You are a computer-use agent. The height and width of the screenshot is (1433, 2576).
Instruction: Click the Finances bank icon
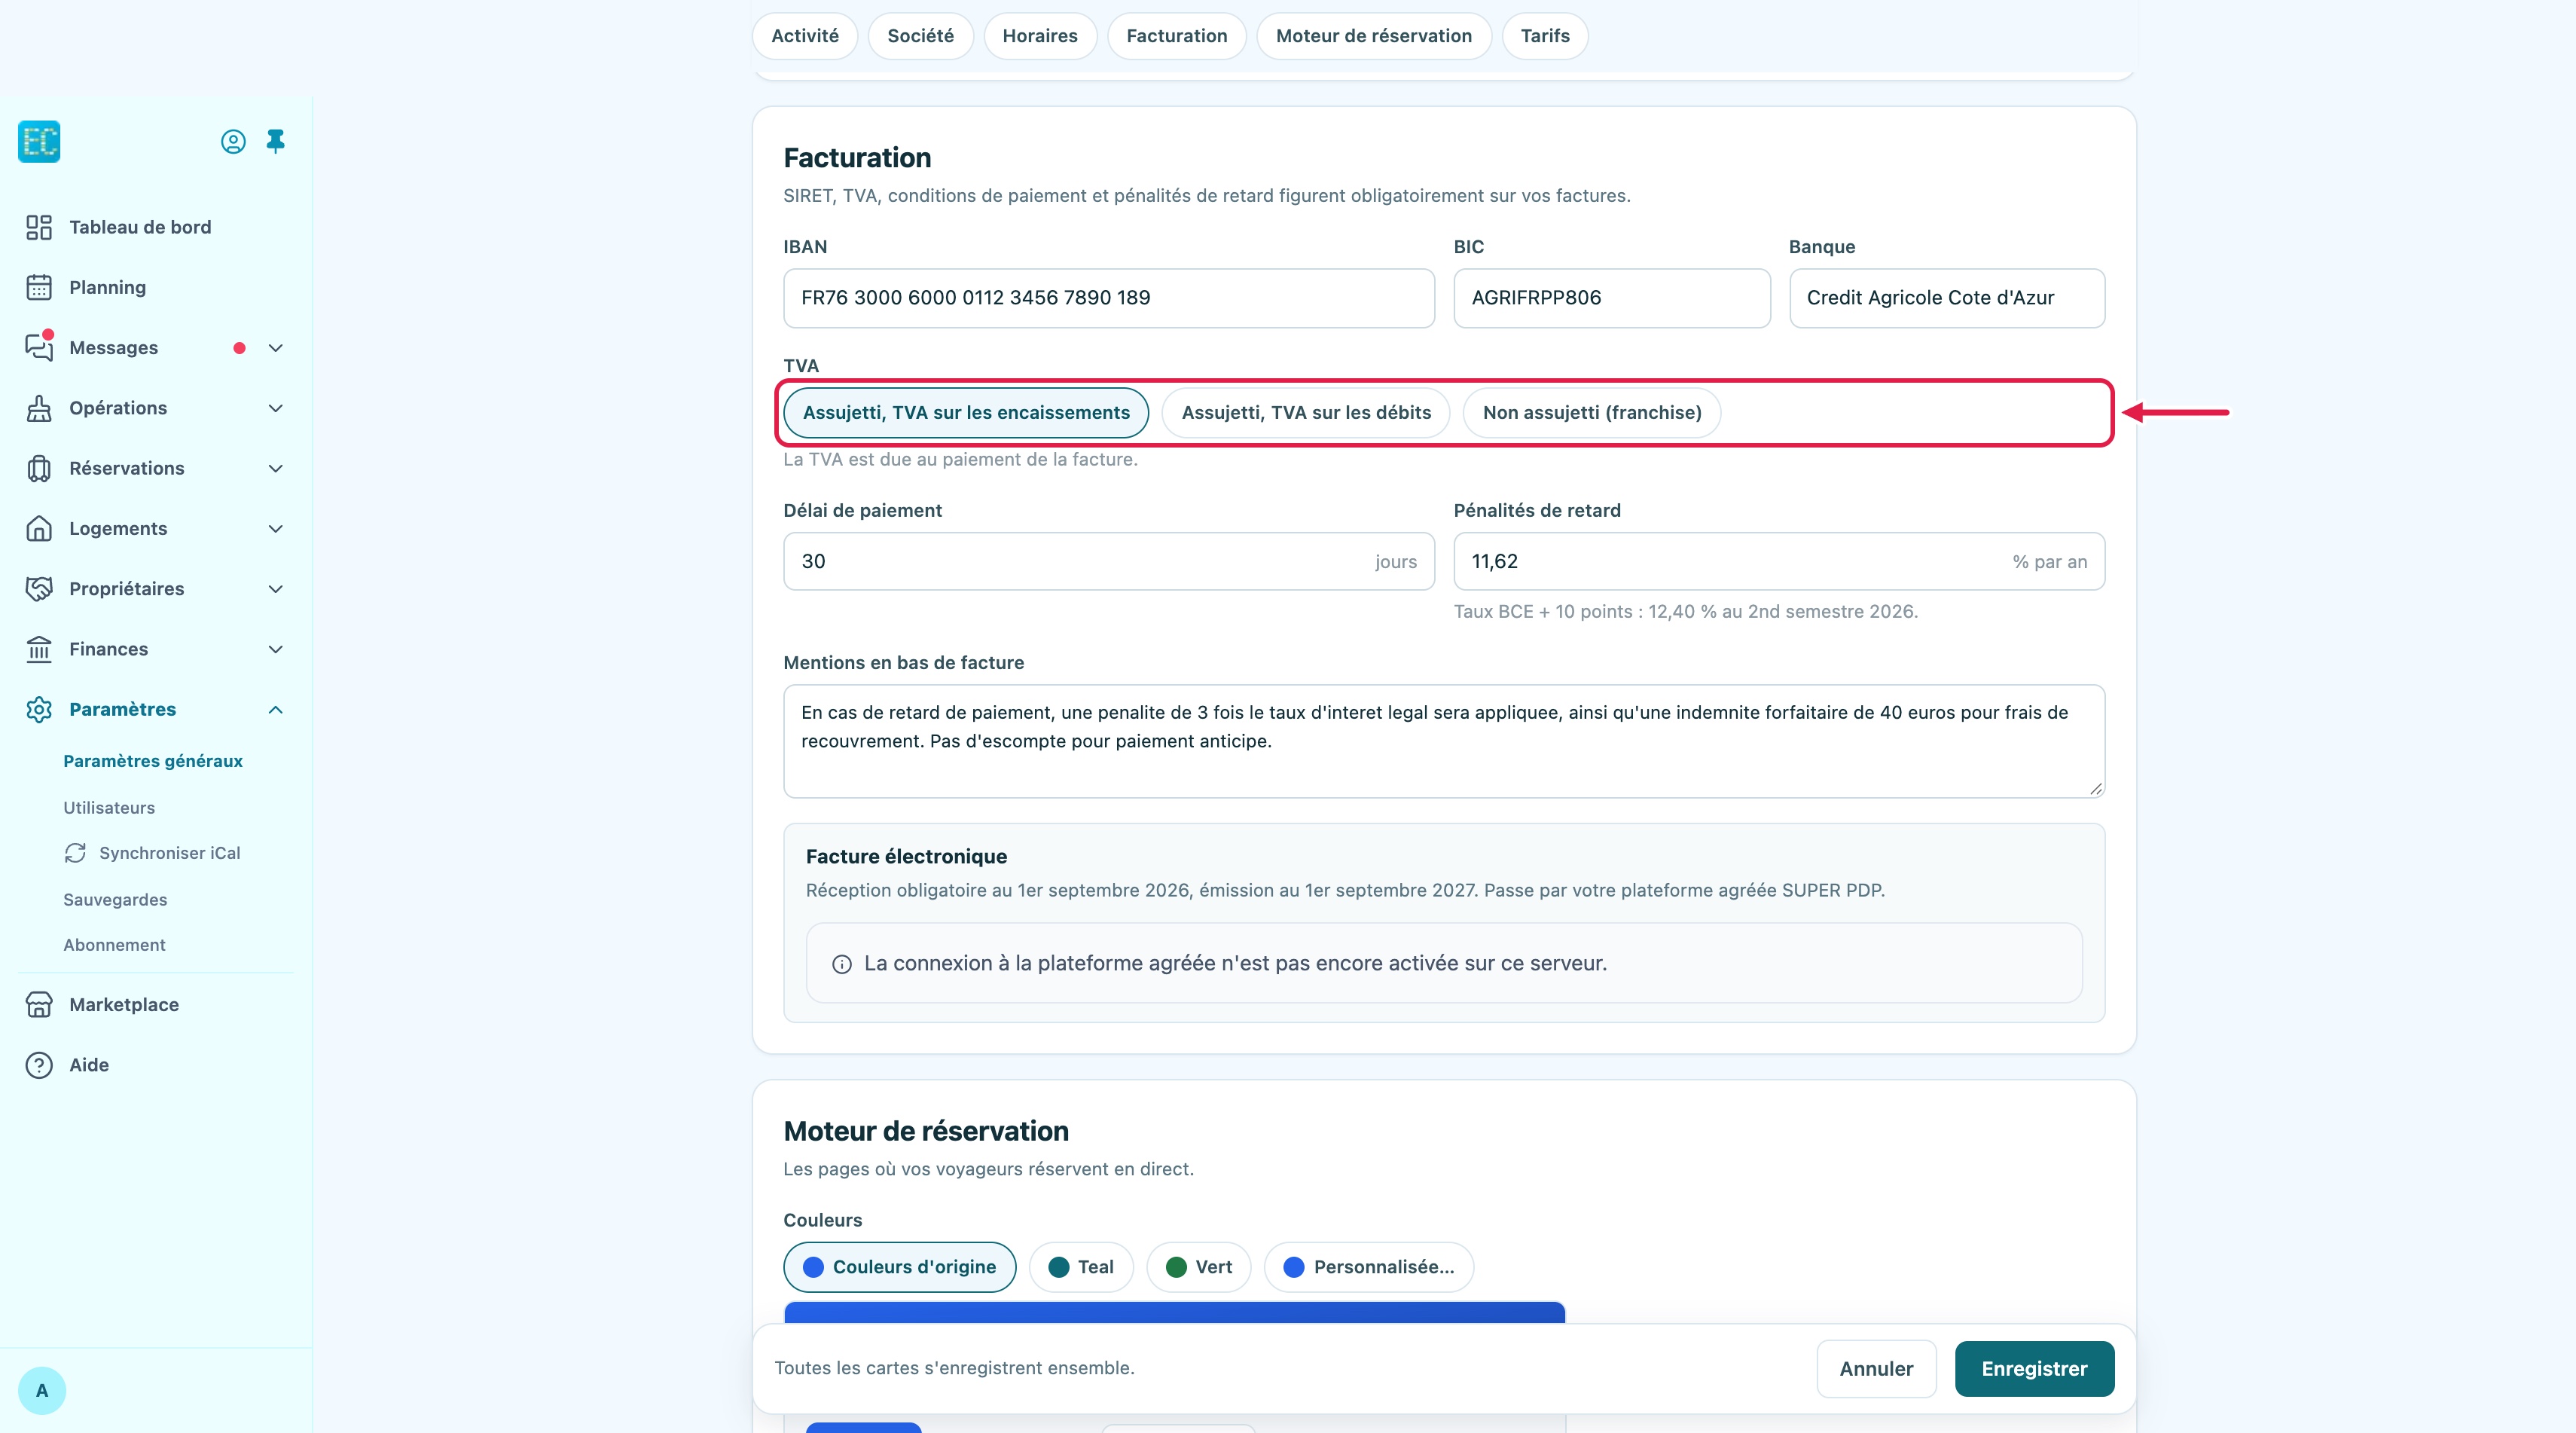[x=39, y=649]
